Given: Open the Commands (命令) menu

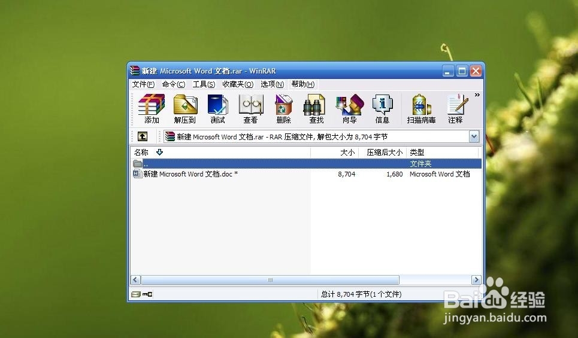Looking at the screenshot, I should point(174,84).
